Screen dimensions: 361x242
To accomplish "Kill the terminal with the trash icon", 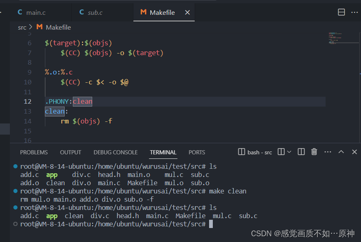I will click(314, 152).
